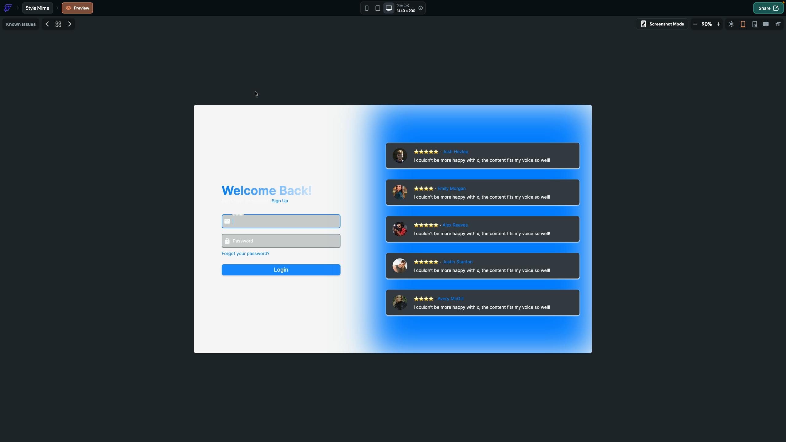Click the text size scaling icon
Image resolution: width=786 pixels, height=442 pixels.
coord(778,24)
